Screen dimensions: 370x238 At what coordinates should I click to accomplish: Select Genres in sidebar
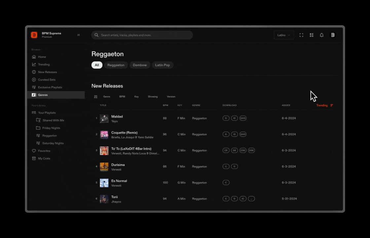point(56,95)
